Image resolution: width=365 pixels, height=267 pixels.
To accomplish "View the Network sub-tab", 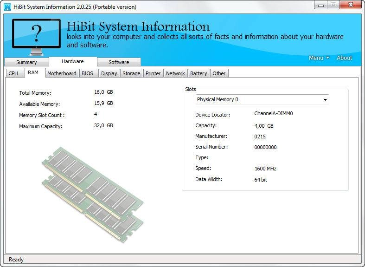I will 175,73.
